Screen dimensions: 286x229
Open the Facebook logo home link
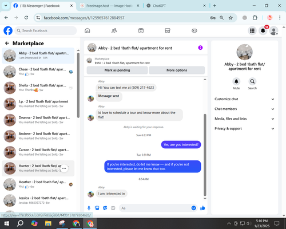8,30
